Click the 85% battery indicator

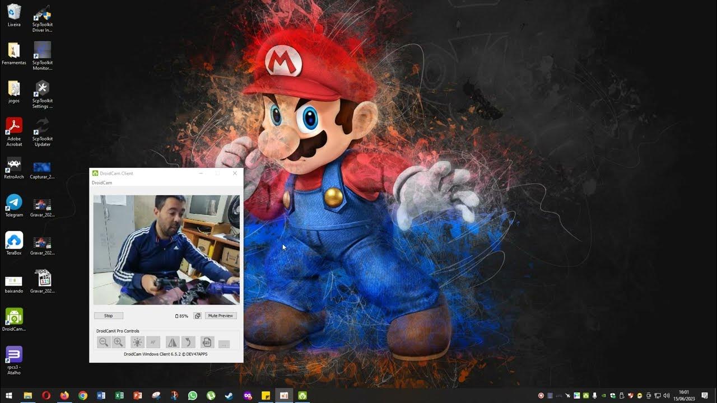click(181, 316)
